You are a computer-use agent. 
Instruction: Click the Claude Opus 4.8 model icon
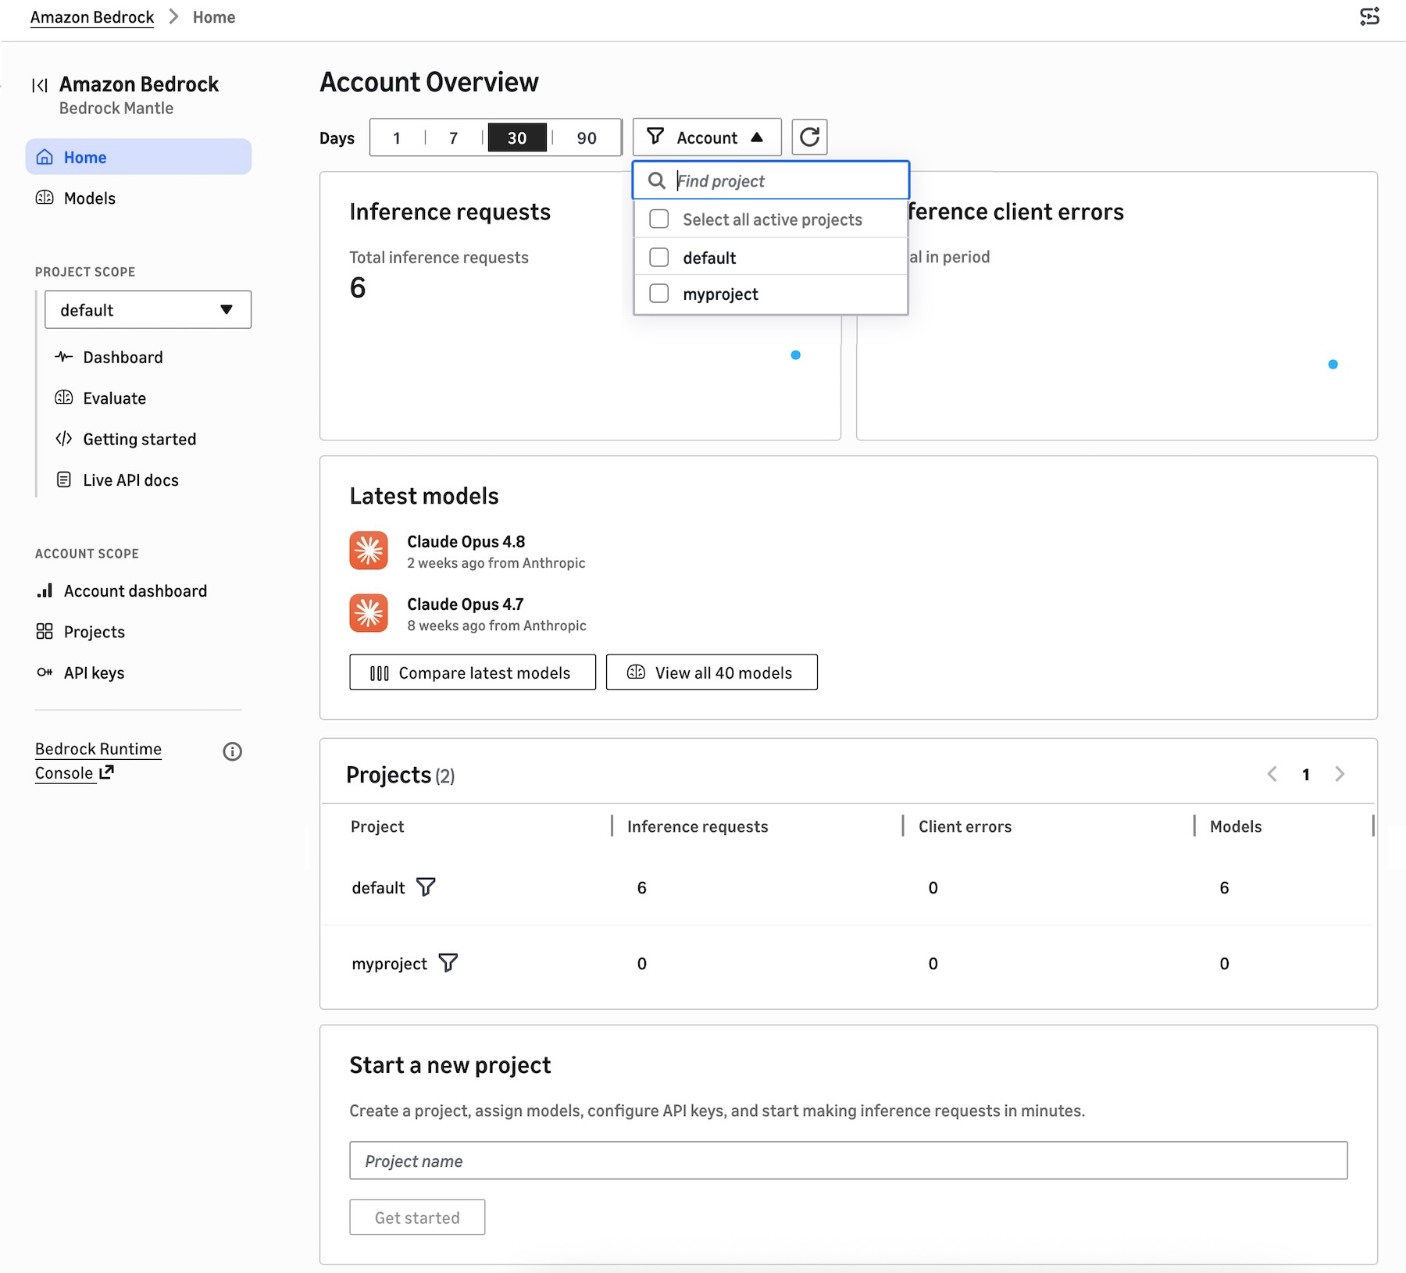[369, 551]
